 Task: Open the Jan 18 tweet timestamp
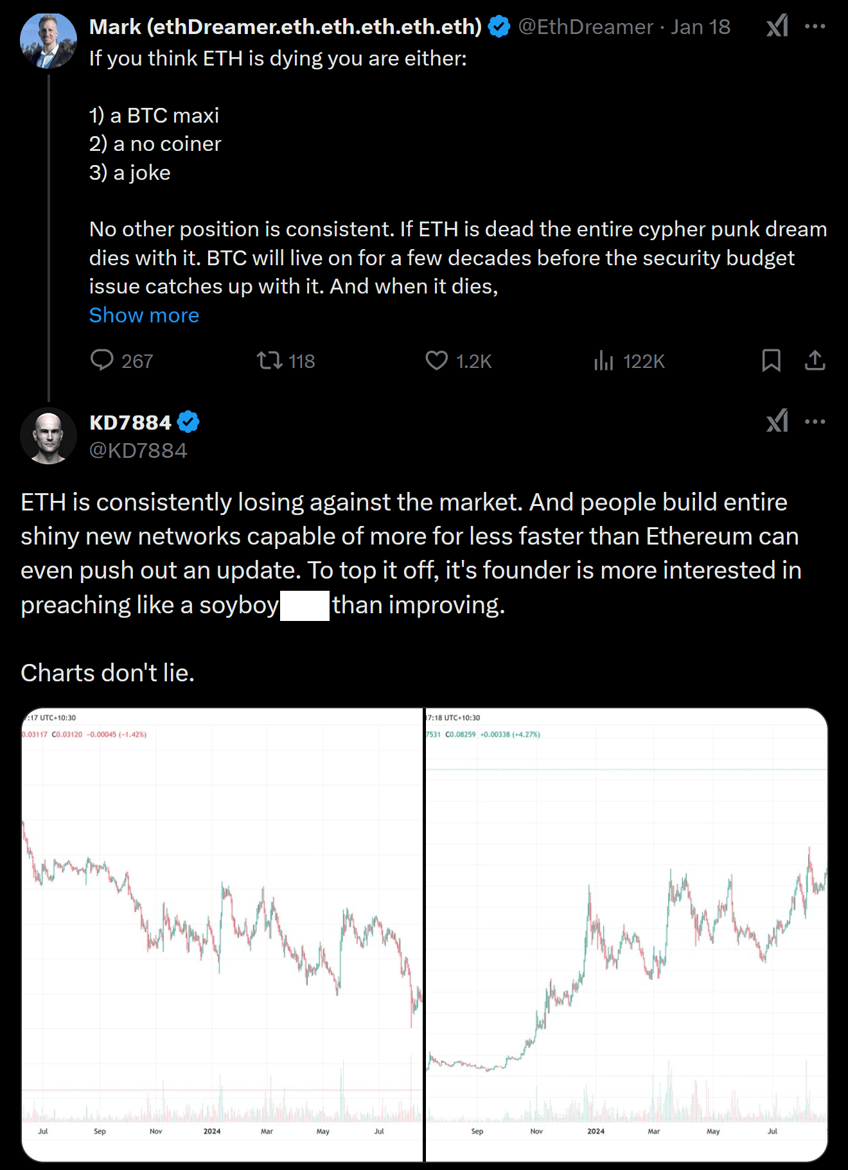(700, 26)
